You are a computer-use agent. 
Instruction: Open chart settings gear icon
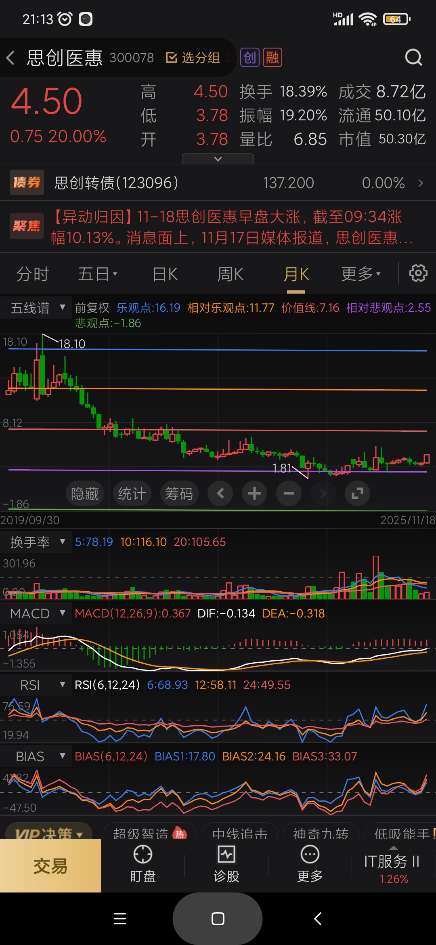[x=418, y=273]
